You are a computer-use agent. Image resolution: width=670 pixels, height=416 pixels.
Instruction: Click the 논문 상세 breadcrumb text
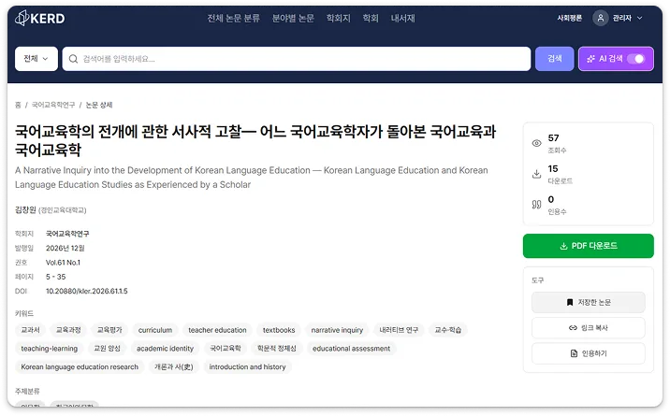pos(99,105)
